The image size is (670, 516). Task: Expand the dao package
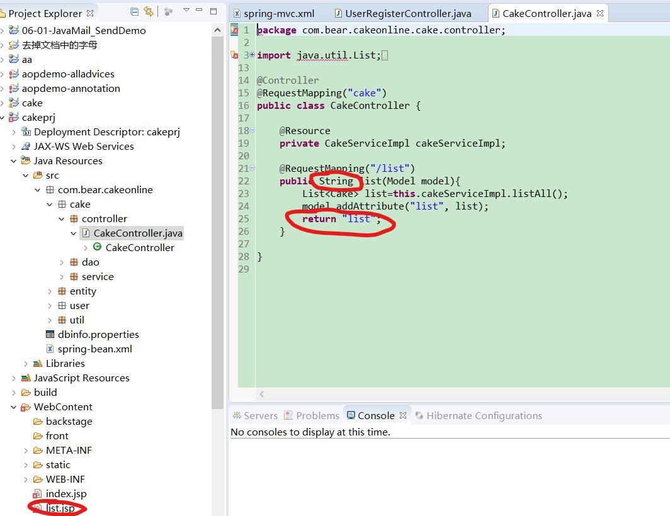click(x=62, y=262)
